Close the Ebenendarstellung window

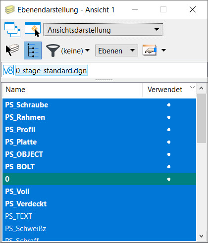coord(193,9)
